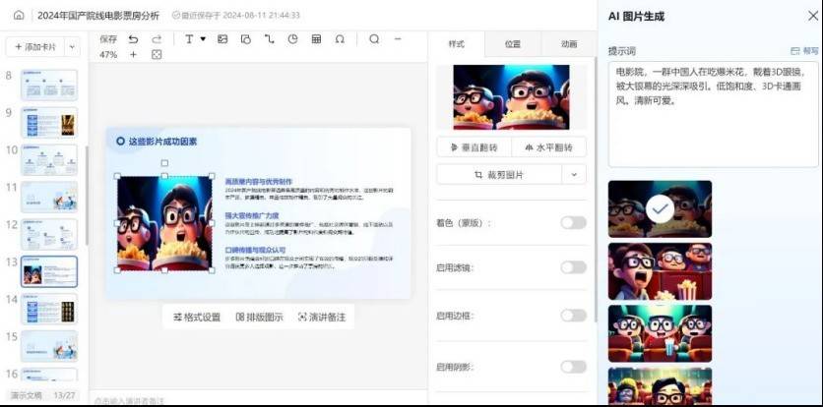Click 裁剪图片 crop image button
Screen dimensions: 823x407
click(499, 175)
